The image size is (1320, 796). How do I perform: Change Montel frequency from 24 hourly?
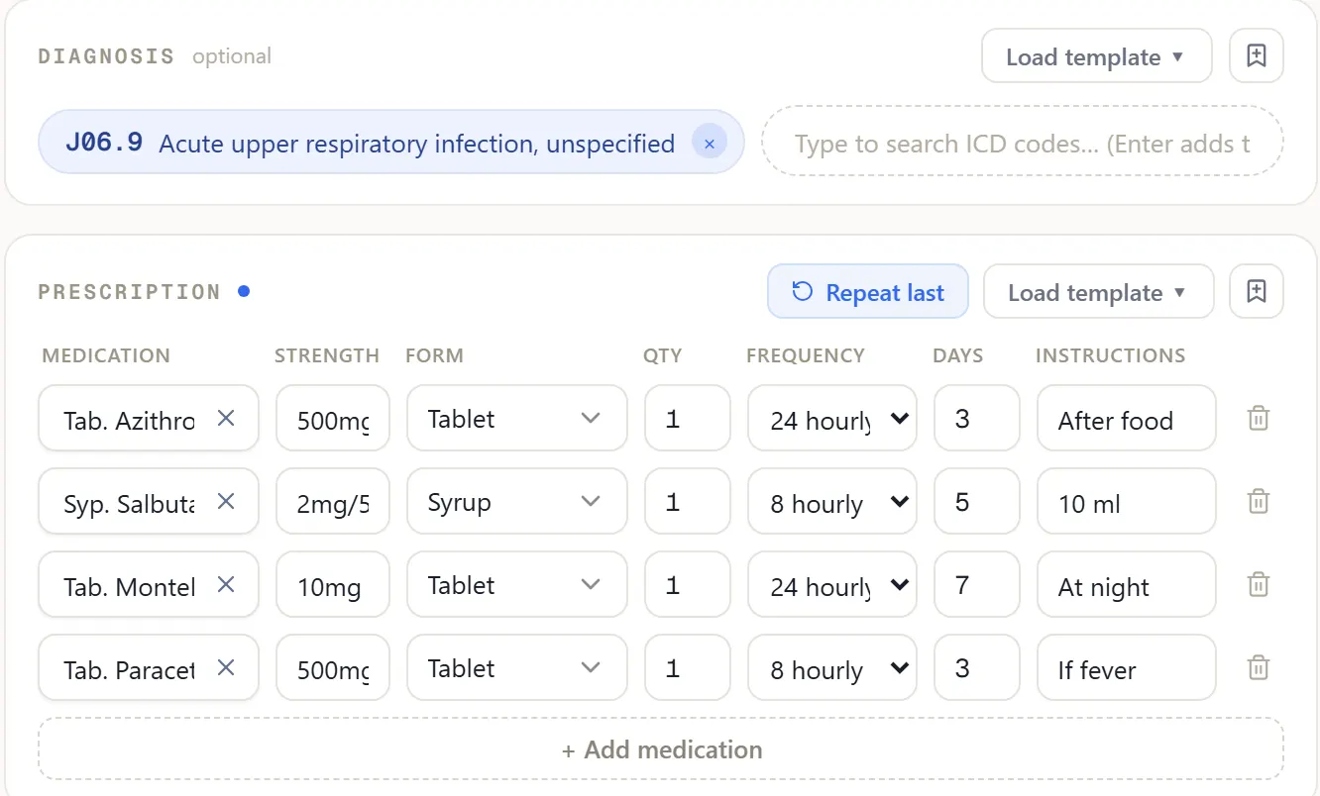tap(832, 585)
